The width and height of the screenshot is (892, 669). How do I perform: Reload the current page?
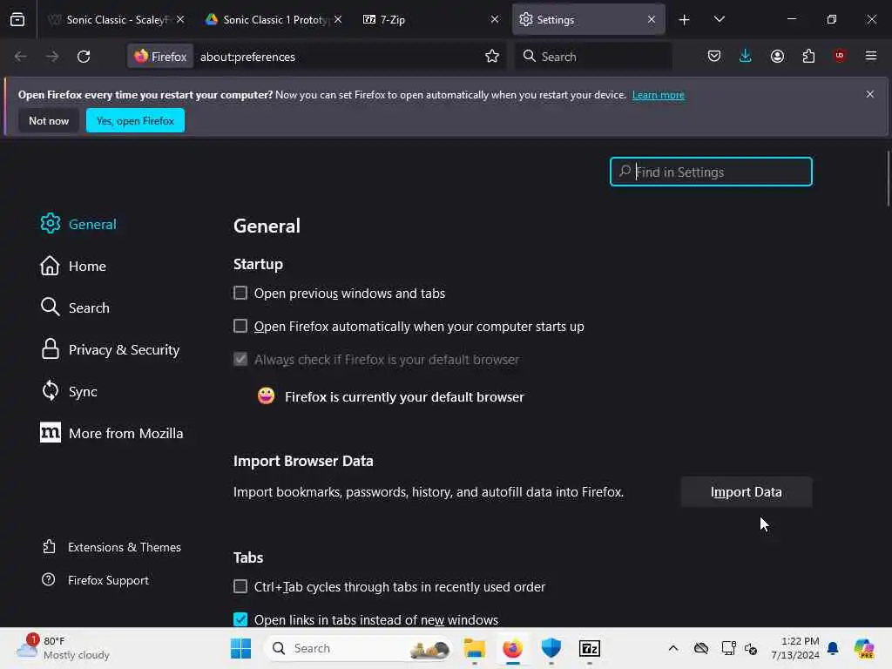tap(84, 57)
